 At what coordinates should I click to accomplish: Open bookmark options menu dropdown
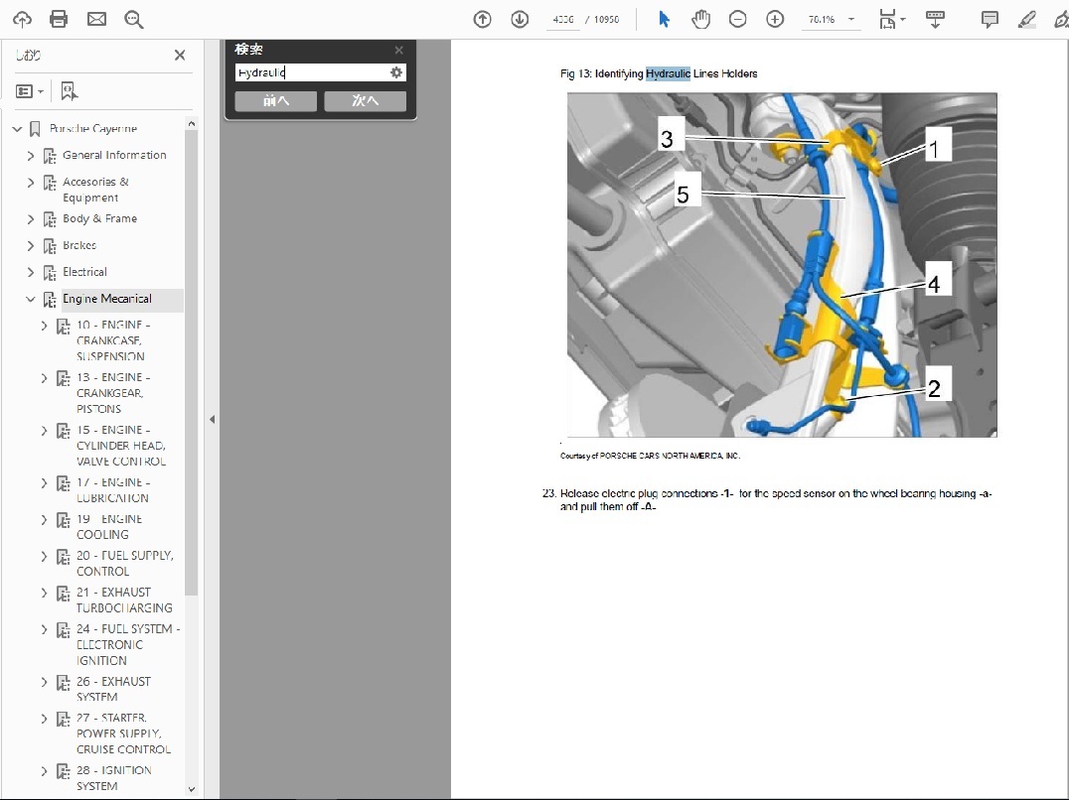(30, 90)
